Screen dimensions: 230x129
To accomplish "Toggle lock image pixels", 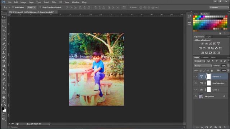I will (x=204, y=71).
